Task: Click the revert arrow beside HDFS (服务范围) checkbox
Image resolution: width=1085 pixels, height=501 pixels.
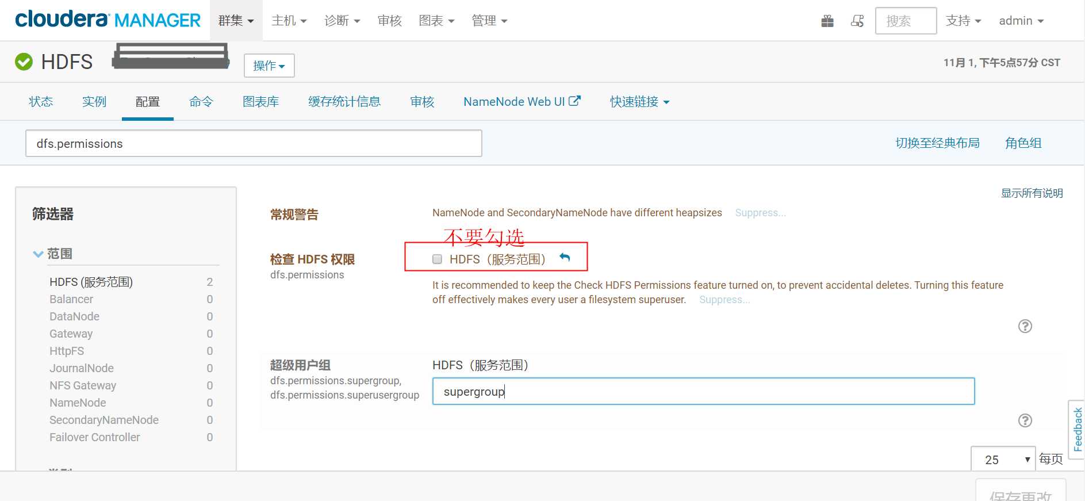Action: tap(565, 258)
